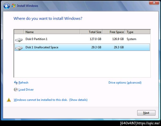Click the Next button

[146, 113]
